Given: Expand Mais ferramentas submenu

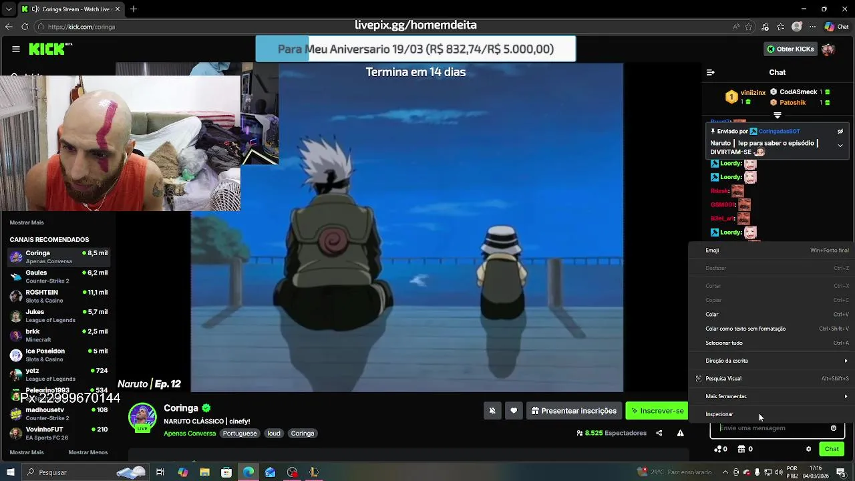Looking at the screenshot, I should [772, 396].
